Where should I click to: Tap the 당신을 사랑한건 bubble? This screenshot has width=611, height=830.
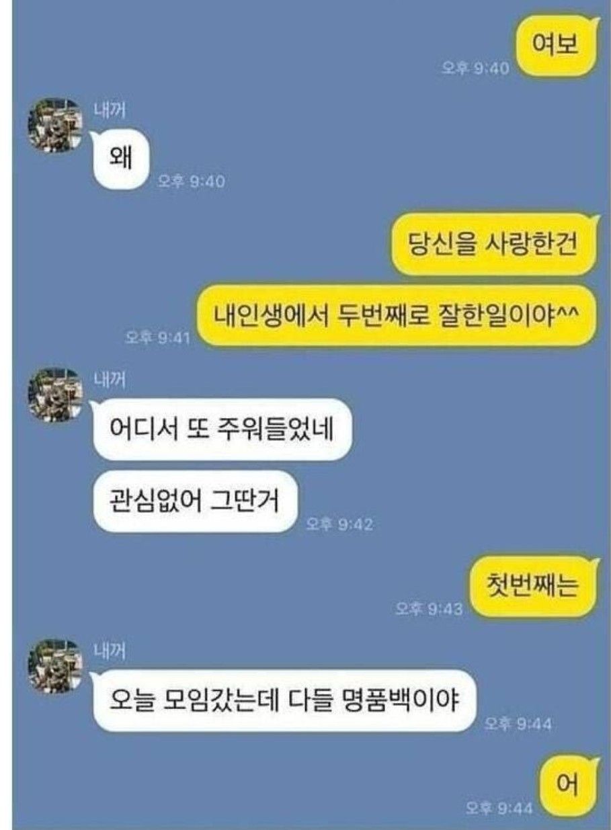click(493, 245)
